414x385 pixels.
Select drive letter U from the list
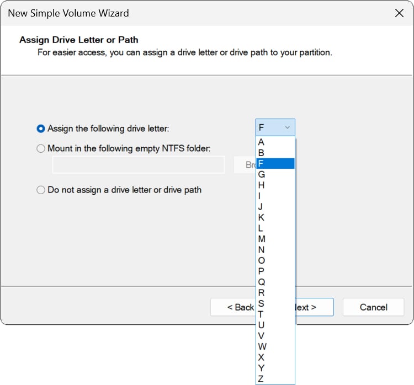point(275,325)
